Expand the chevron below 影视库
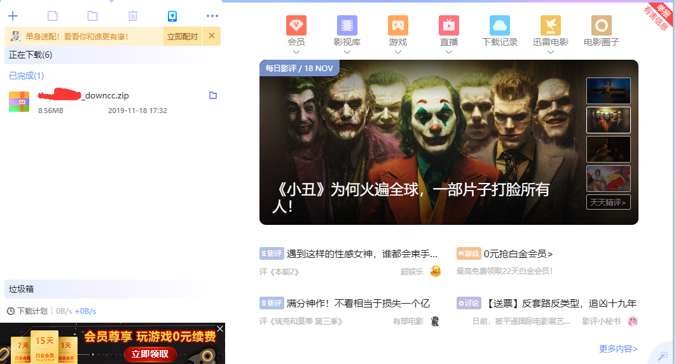Image resolution: width=676 pixels, height=364 pixels. pyautogui.click(x=347, y=52)
